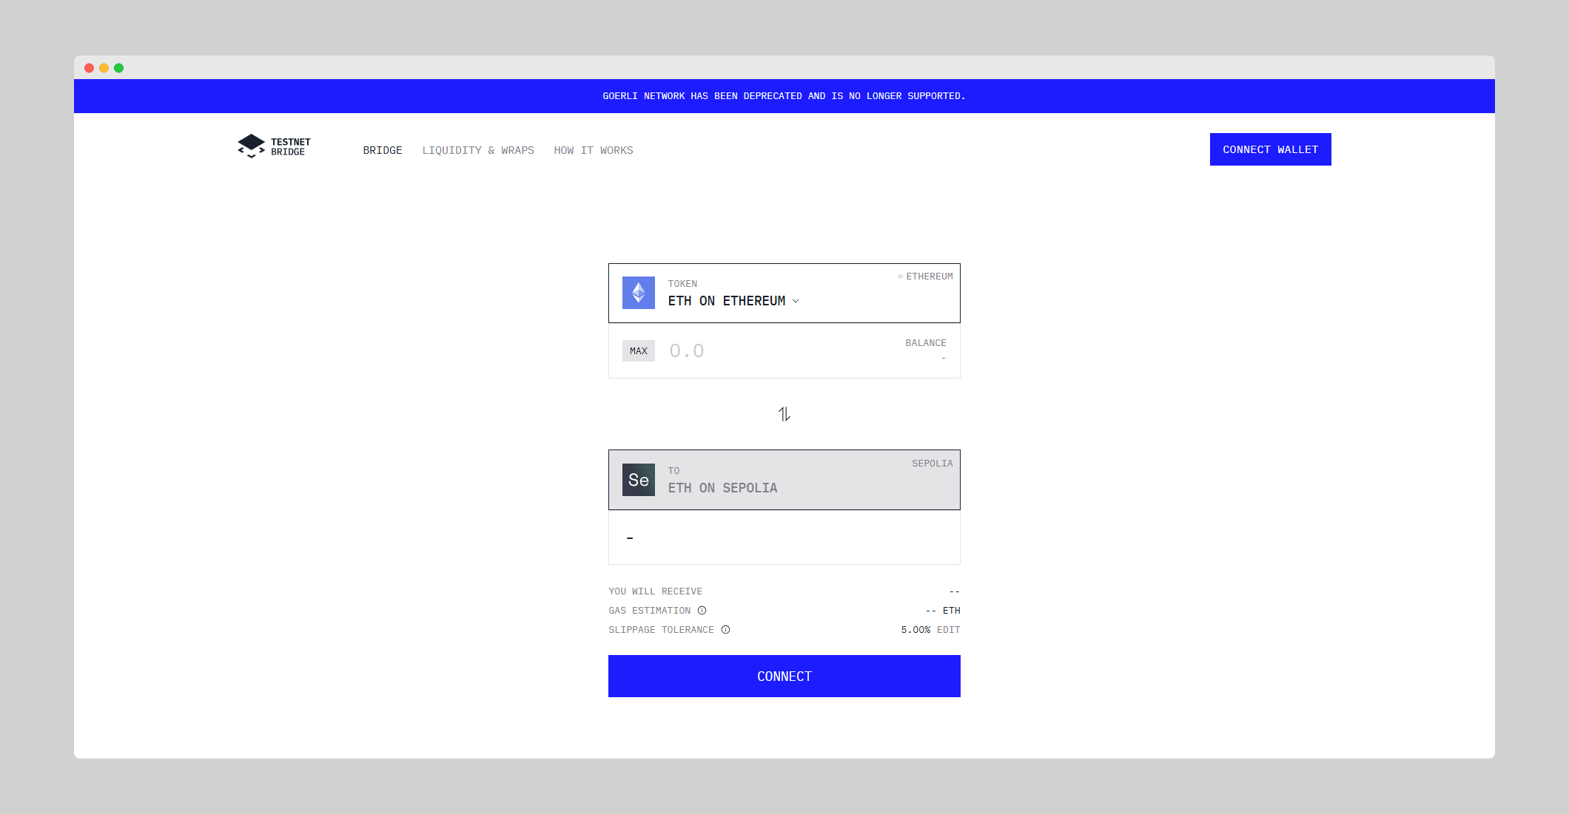Swap direction with the arrows icon

pyautogui.click(x=784, y=414)
